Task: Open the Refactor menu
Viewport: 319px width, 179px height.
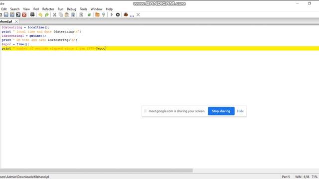Action: 48,9
